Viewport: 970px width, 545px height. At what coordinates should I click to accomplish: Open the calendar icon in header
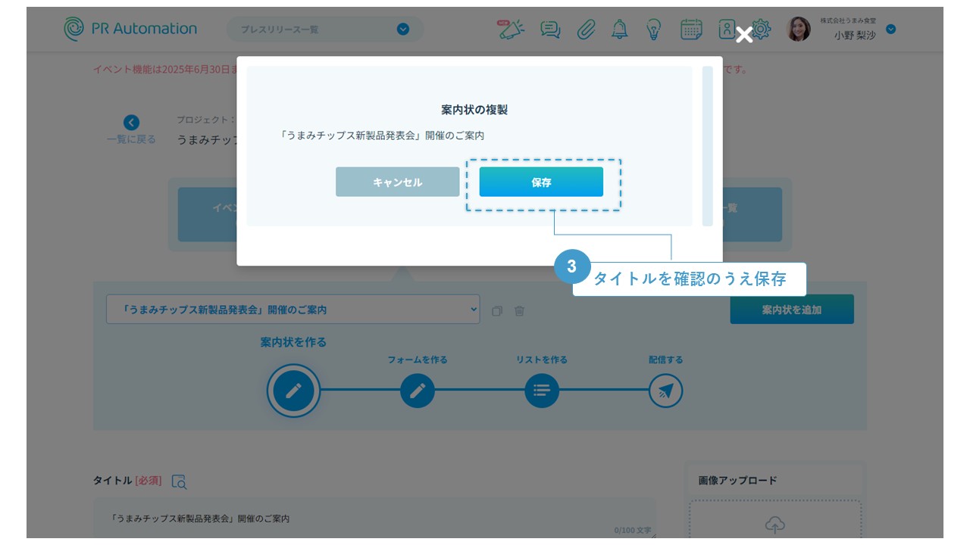(x=691, y=30)
